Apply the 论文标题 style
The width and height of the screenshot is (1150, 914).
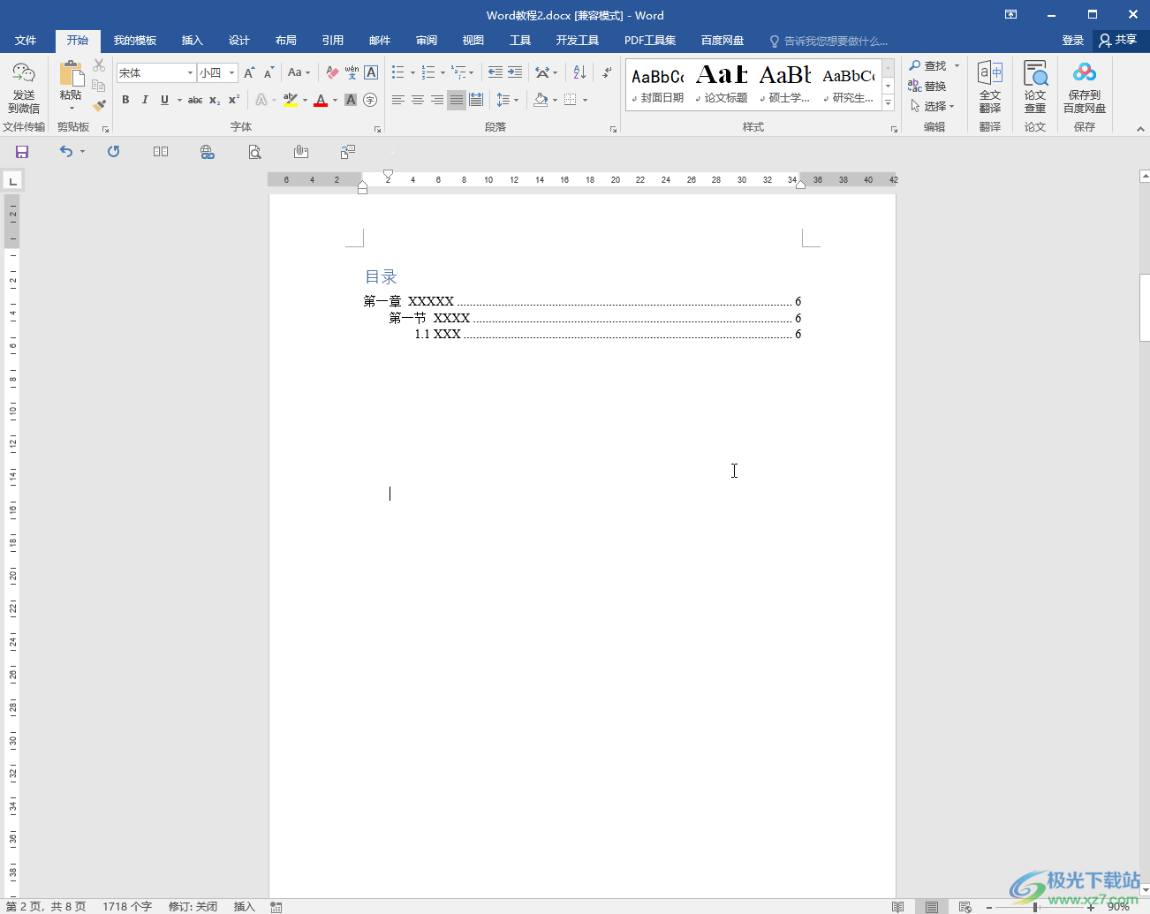pyautogui.click(x=722, y=85)
